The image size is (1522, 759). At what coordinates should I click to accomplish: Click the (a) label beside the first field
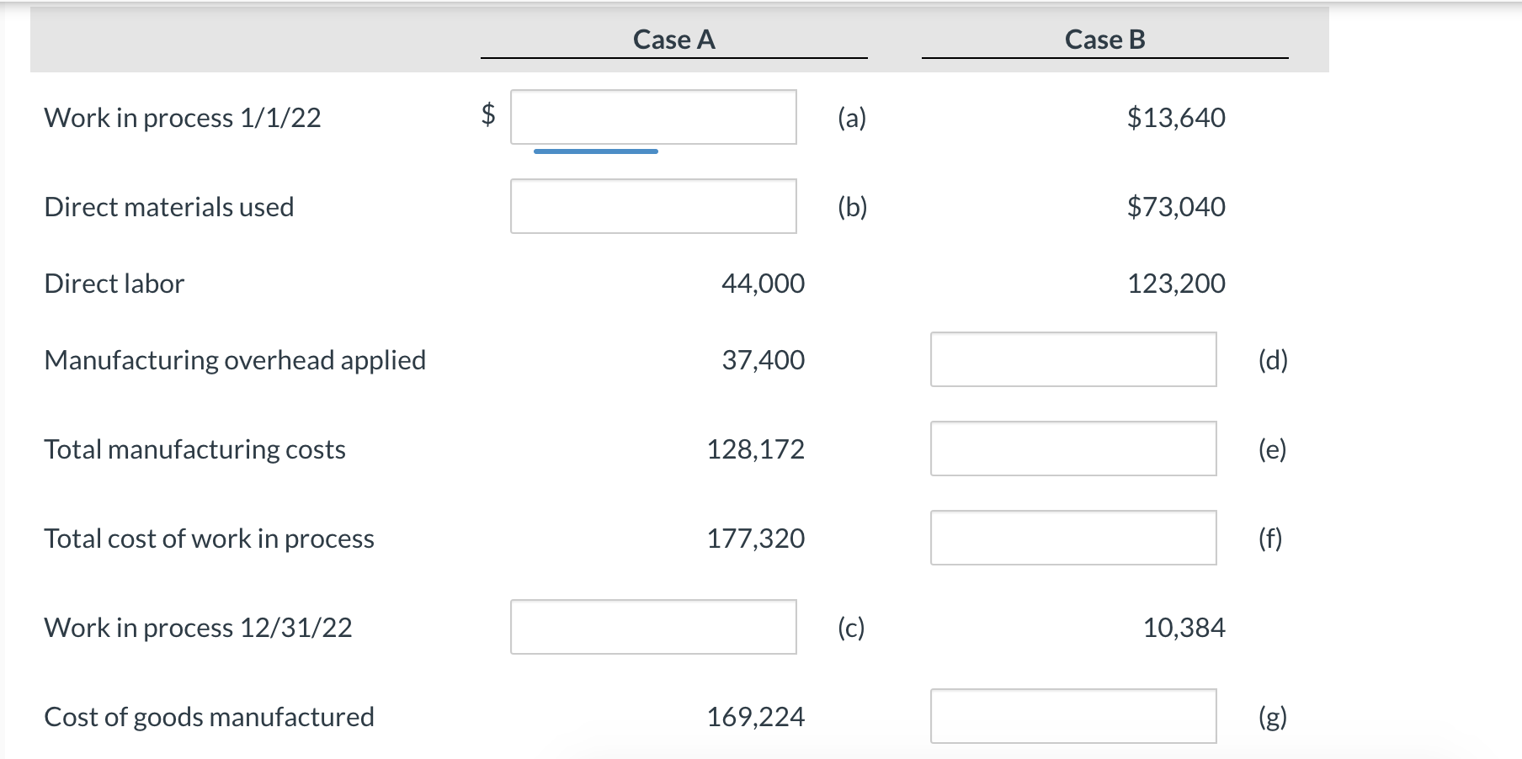852,117
